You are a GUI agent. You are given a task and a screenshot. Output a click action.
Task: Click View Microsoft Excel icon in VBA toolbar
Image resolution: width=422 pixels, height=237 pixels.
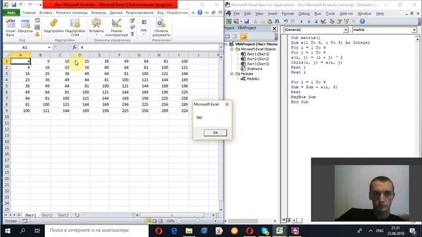(x=229, y=21)
